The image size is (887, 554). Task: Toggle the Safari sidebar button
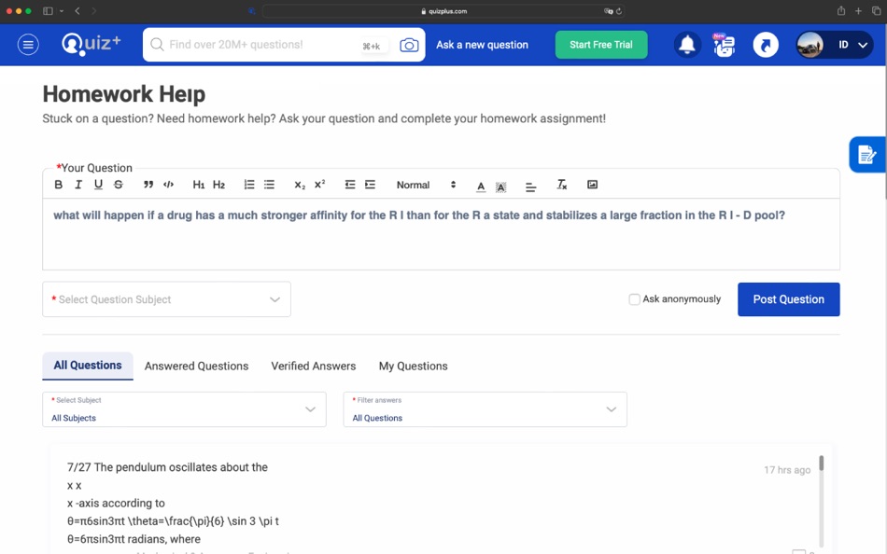tap(48, 11)
